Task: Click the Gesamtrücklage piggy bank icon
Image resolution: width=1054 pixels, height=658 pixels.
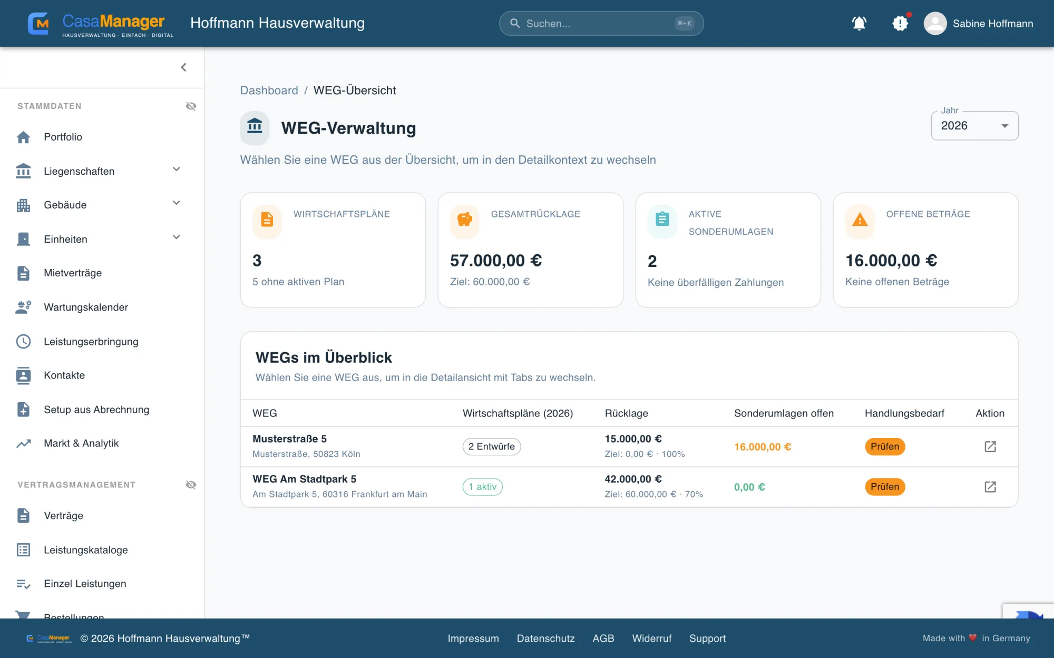Action: (465, 220)
